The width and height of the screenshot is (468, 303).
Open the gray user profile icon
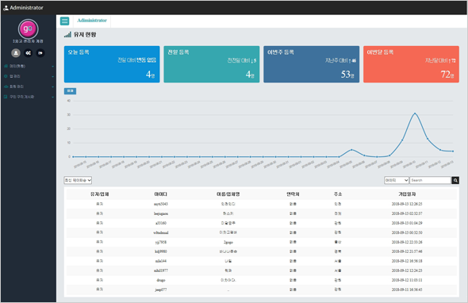tap(16, 53)
